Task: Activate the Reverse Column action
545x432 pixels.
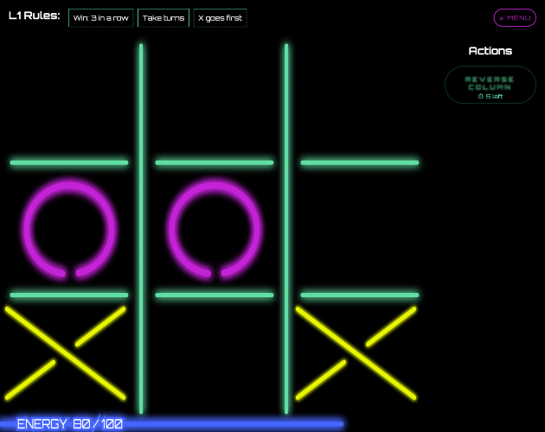Action: tap(490, 85)
